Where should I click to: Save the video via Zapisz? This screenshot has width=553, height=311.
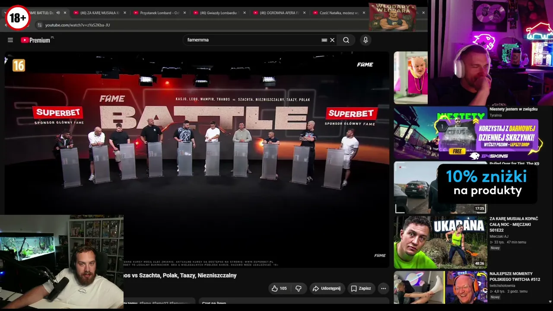[361, 289]
